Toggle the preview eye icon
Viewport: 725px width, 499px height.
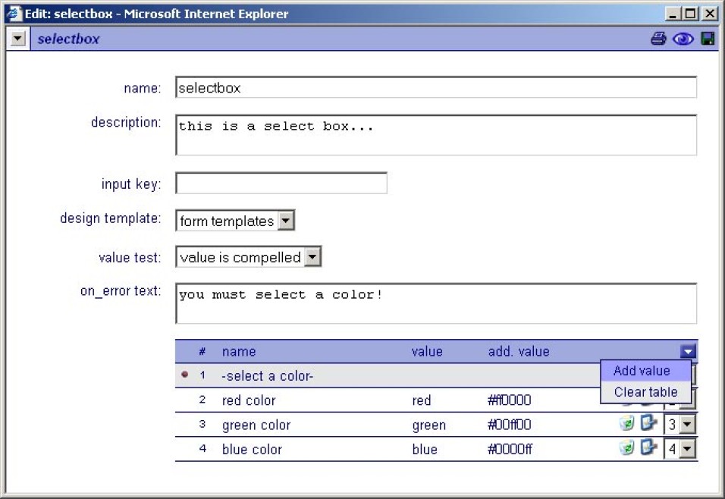(x=683, y=39)
